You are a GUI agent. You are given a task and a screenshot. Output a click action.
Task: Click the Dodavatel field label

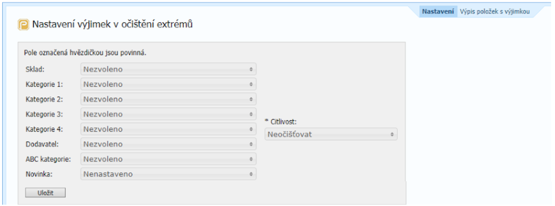click(41, 144)
